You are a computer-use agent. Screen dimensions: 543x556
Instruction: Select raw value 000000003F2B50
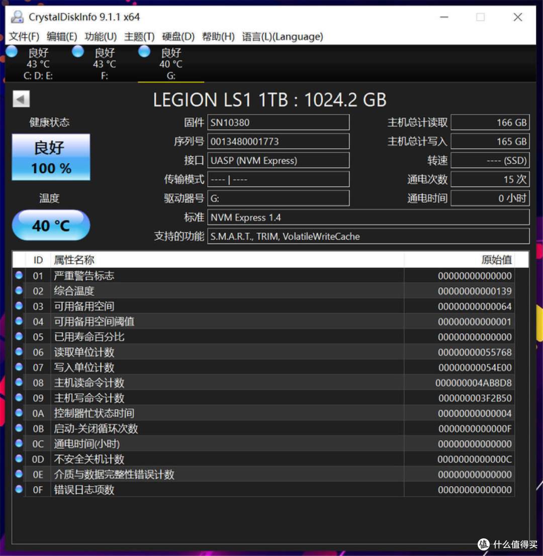(x=475, y=398)
